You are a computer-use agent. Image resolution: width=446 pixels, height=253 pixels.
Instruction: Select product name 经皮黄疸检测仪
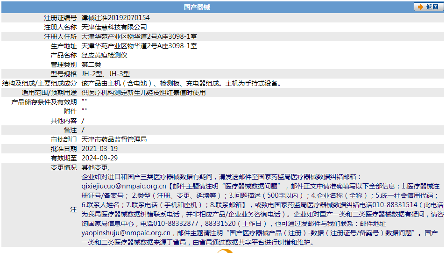(105, 55)
